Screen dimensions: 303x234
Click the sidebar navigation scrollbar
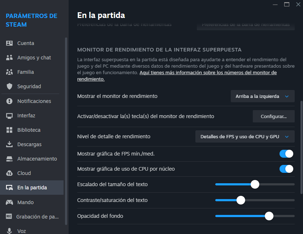pyautogui.click(x=66, y=131)
